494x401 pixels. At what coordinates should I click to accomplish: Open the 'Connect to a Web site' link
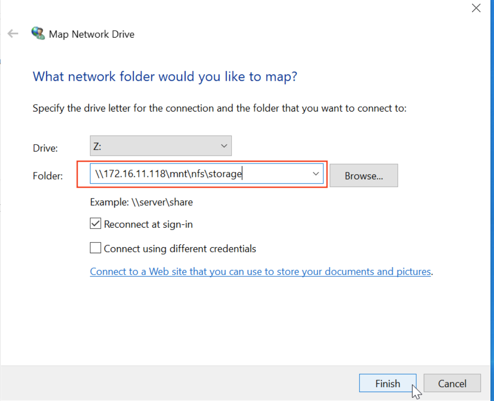pyautogui.click(x=260, y=271)
